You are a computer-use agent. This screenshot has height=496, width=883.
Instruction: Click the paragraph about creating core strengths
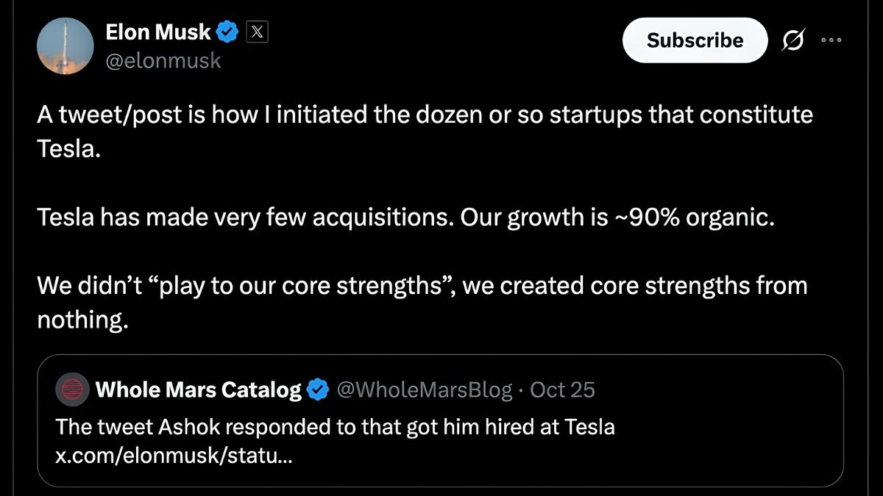tap(422, 285)
